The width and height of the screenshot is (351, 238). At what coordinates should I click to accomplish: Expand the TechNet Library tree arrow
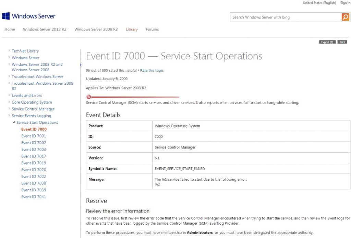[9, 51]
